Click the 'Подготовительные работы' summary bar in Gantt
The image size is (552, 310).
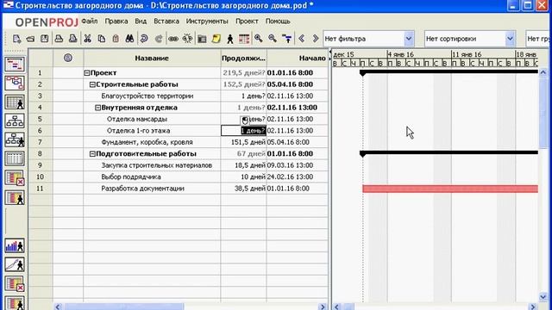[x=449, y=153]
